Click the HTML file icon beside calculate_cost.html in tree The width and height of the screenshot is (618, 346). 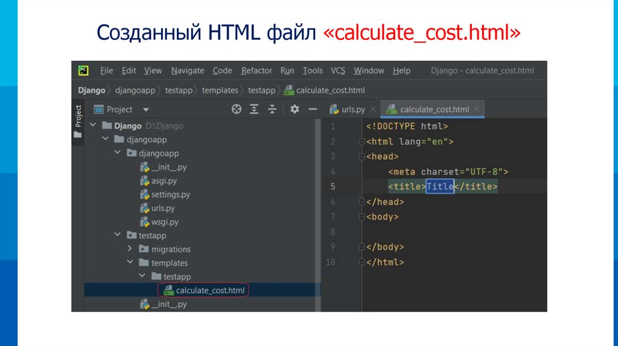coord(169,291)
